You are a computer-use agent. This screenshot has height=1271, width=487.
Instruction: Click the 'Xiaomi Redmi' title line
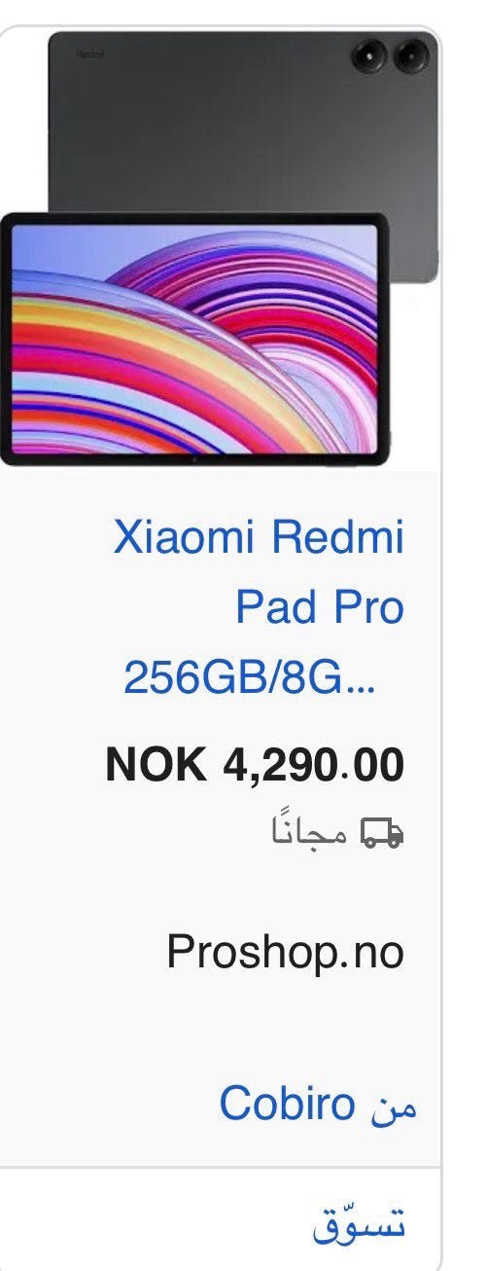tap(259, 537)
